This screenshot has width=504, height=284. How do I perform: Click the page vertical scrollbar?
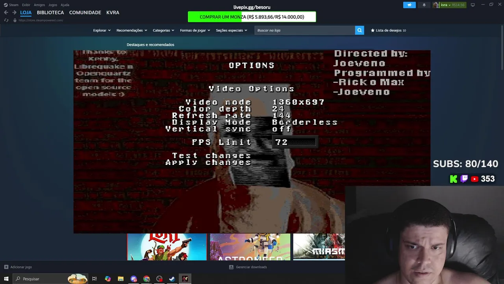tap(501, 47)
